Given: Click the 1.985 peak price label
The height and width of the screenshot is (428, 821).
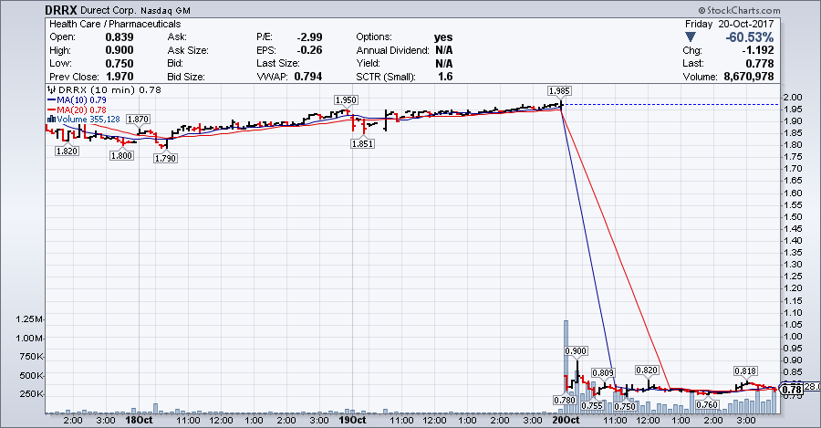Looking at the screenshot, I should click(559, 91).
